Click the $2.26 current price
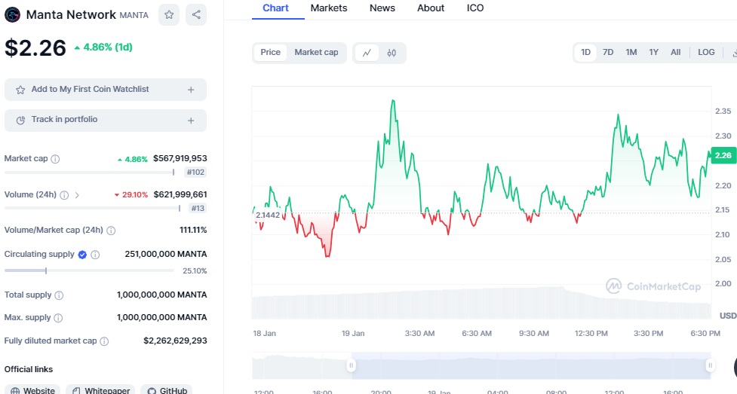Viewport: 737px width, 394px height. tap(35, 48)
